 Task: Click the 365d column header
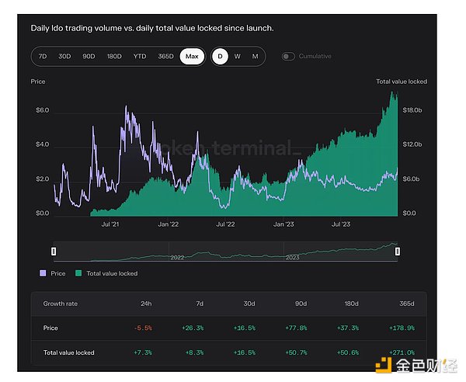pos(408,304)
